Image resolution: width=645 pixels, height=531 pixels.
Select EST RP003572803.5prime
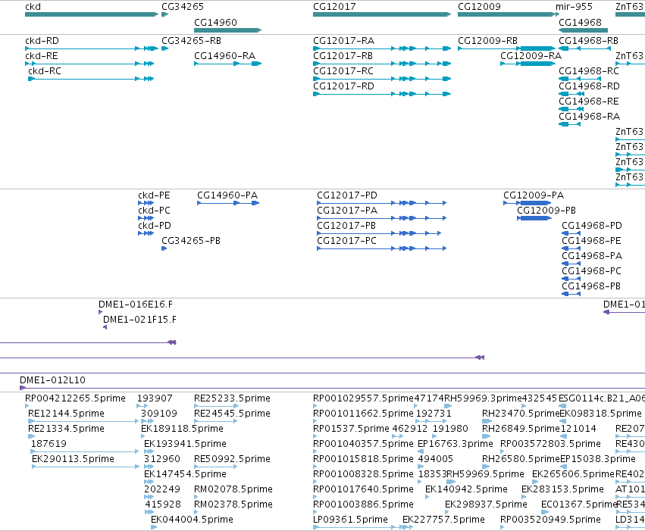(x=551, y=444)
